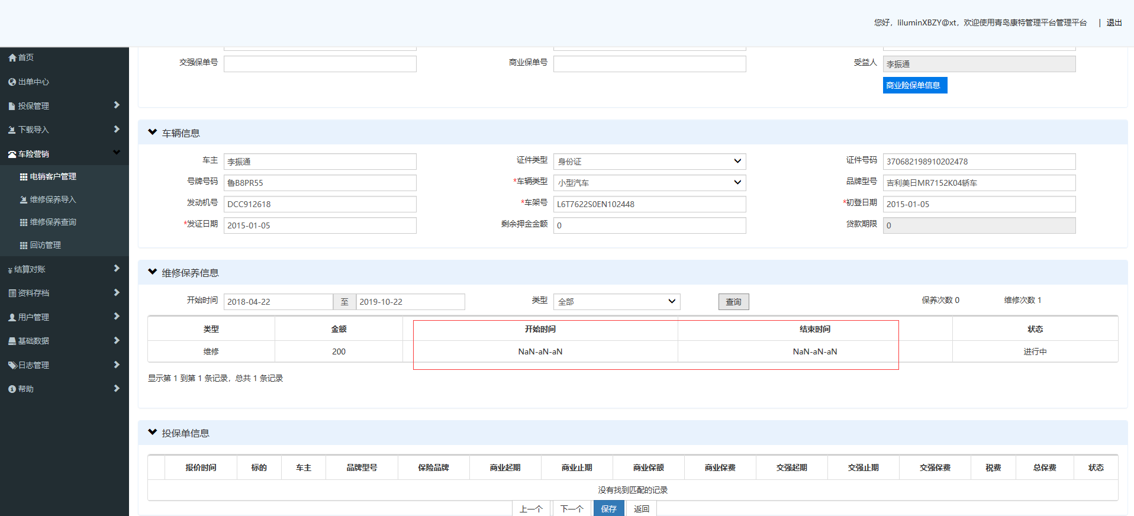Open the 类型 filter dropdown showing 全部
Viewport: 1134px width, 516px height.
point(616,302)
